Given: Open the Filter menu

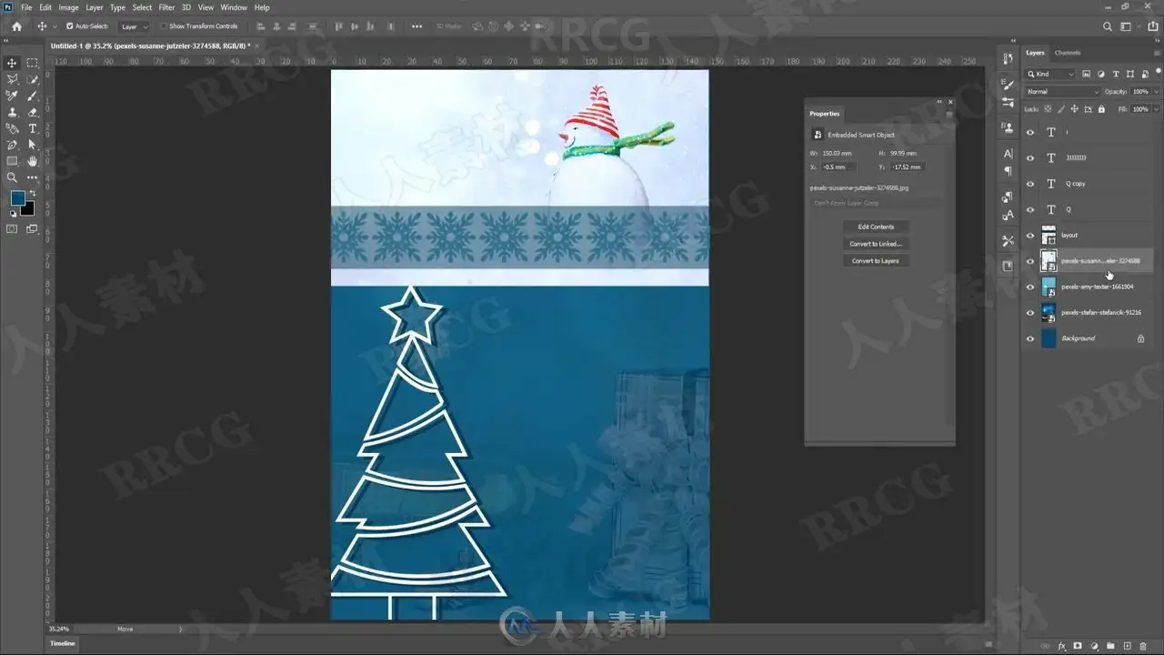Looking at the screenshot, I should tap(166, 7).
